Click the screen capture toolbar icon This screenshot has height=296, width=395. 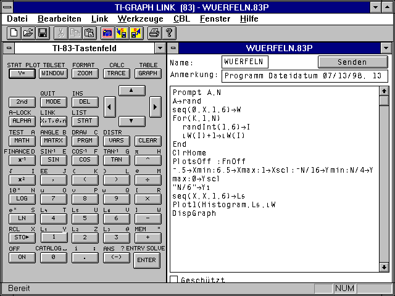pos(107,33)
